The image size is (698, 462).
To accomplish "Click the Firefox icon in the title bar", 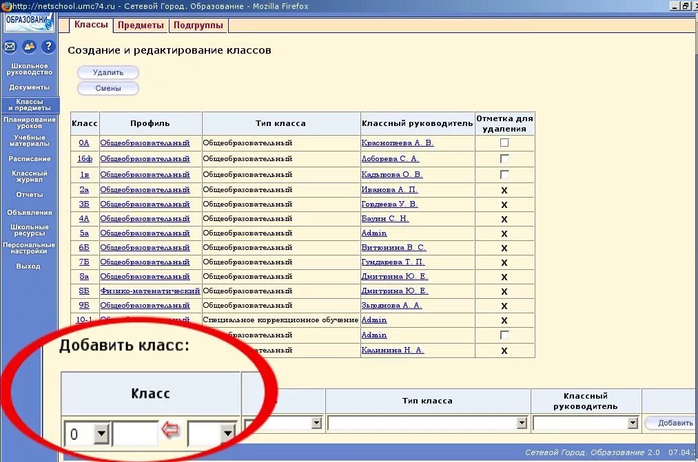I will click(x=6, y=6).
